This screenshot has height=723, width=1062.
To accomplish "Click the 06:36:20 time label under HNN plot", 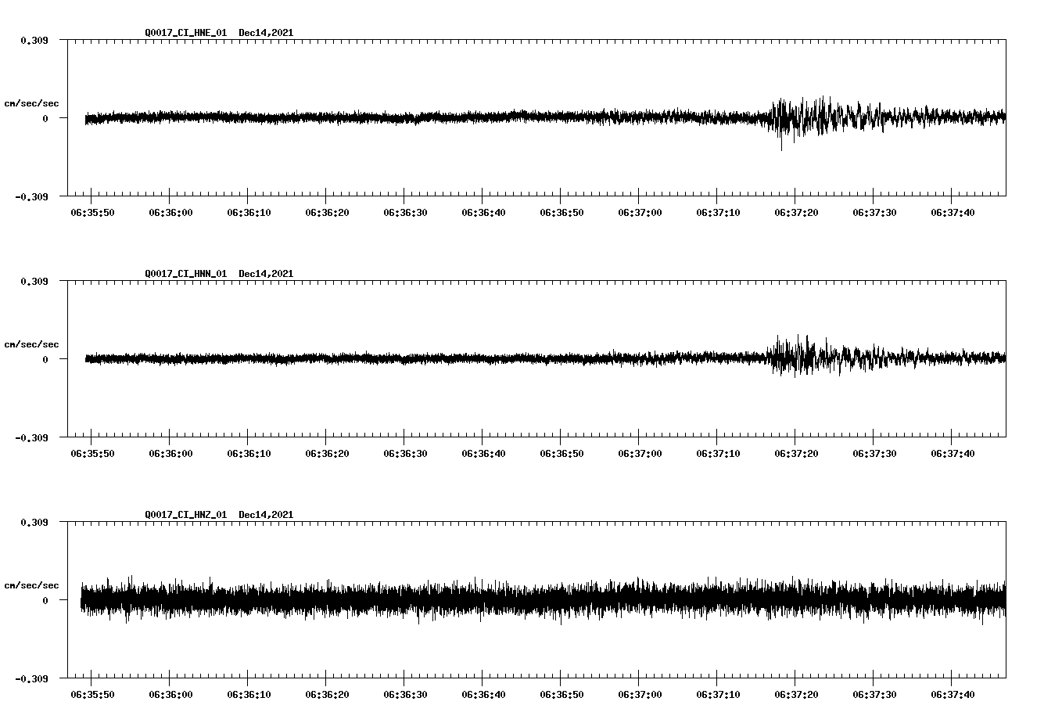I will 327,454.
